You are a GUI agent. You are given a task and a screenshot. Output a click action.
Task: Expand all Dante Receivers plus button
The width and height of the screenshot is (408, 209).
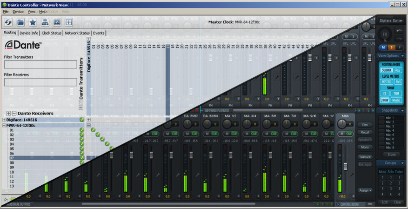pyautogui.click(x=8, y=114)
